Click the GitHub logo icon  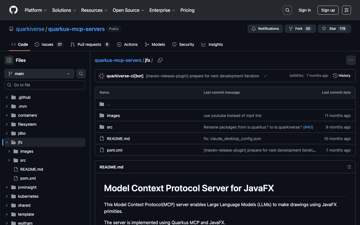pos(13,10)
